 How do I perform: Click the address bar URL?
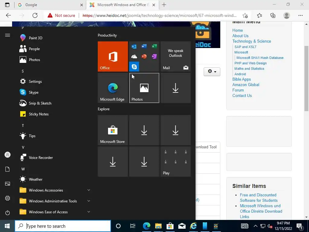point(159,15)
